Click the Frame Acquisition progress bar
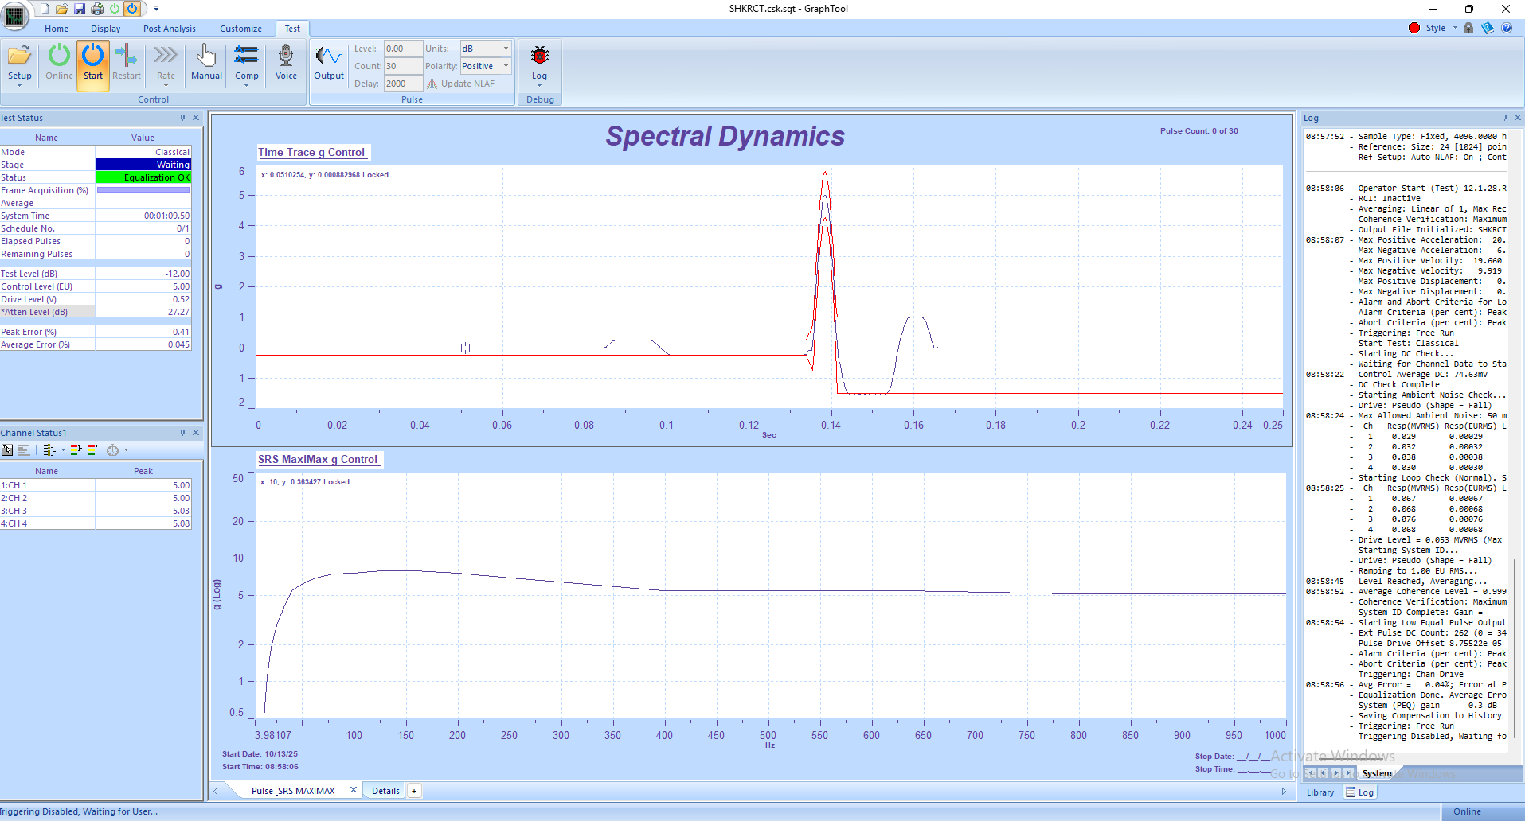The image size is (1525, 821). coord(143,190)
